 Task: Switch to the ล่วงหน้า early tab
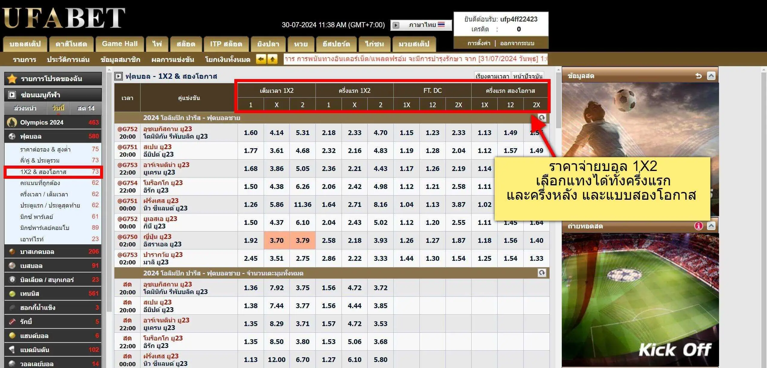[25, 108]
